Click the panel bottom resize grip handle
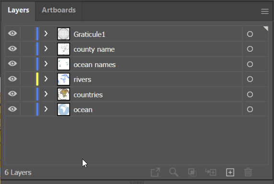Image resolution: width=274 pixels, height=184 pixels. [137, 183]
